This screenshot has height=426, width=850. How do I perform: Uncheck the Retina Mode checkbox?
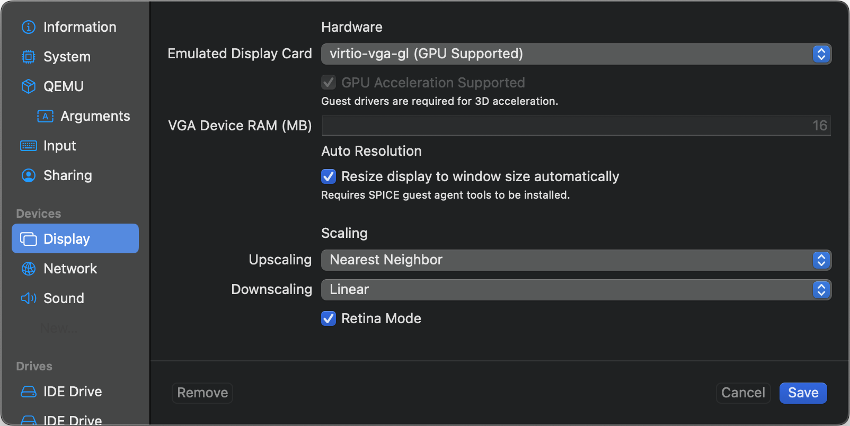click(x=329, y=318)
